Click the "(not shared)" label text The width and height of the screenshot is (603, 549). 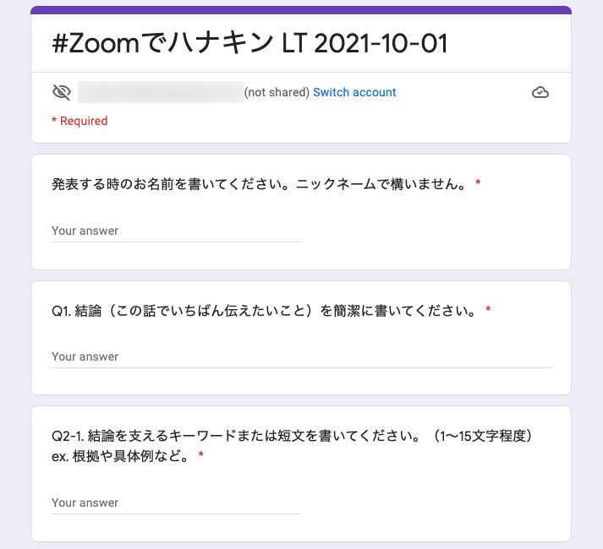pos(277,92)
